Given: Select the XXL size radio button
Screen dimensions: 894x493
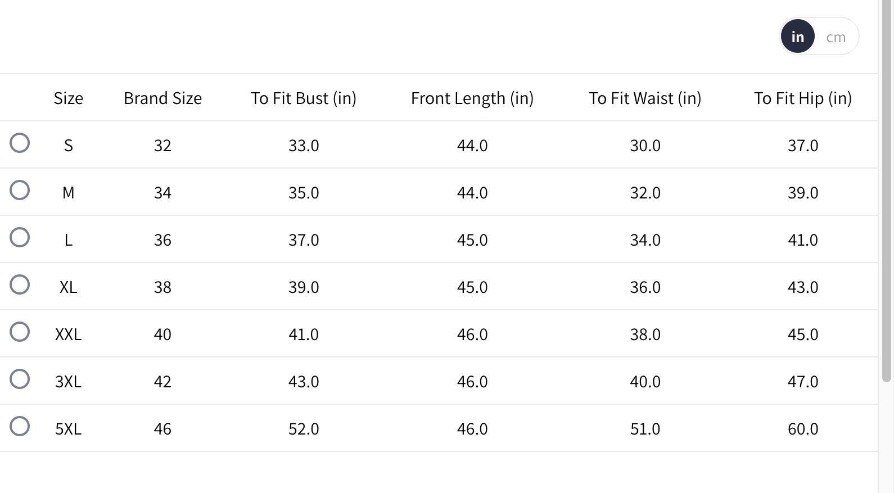Looking at the screenshot, I should (x=20, y=332).
